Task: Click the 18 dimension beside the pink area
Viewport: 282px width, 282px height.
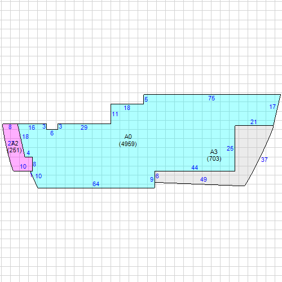Action: click(25, 136)
